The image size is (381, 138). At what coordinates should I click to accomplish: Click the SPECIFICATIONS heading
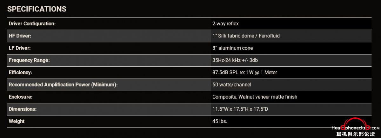pos(37,9)
